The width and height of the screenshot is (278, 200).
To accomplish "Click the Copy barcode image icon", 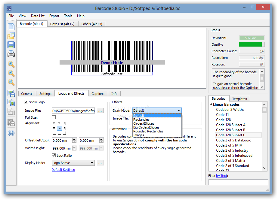I will pos(11,103).
